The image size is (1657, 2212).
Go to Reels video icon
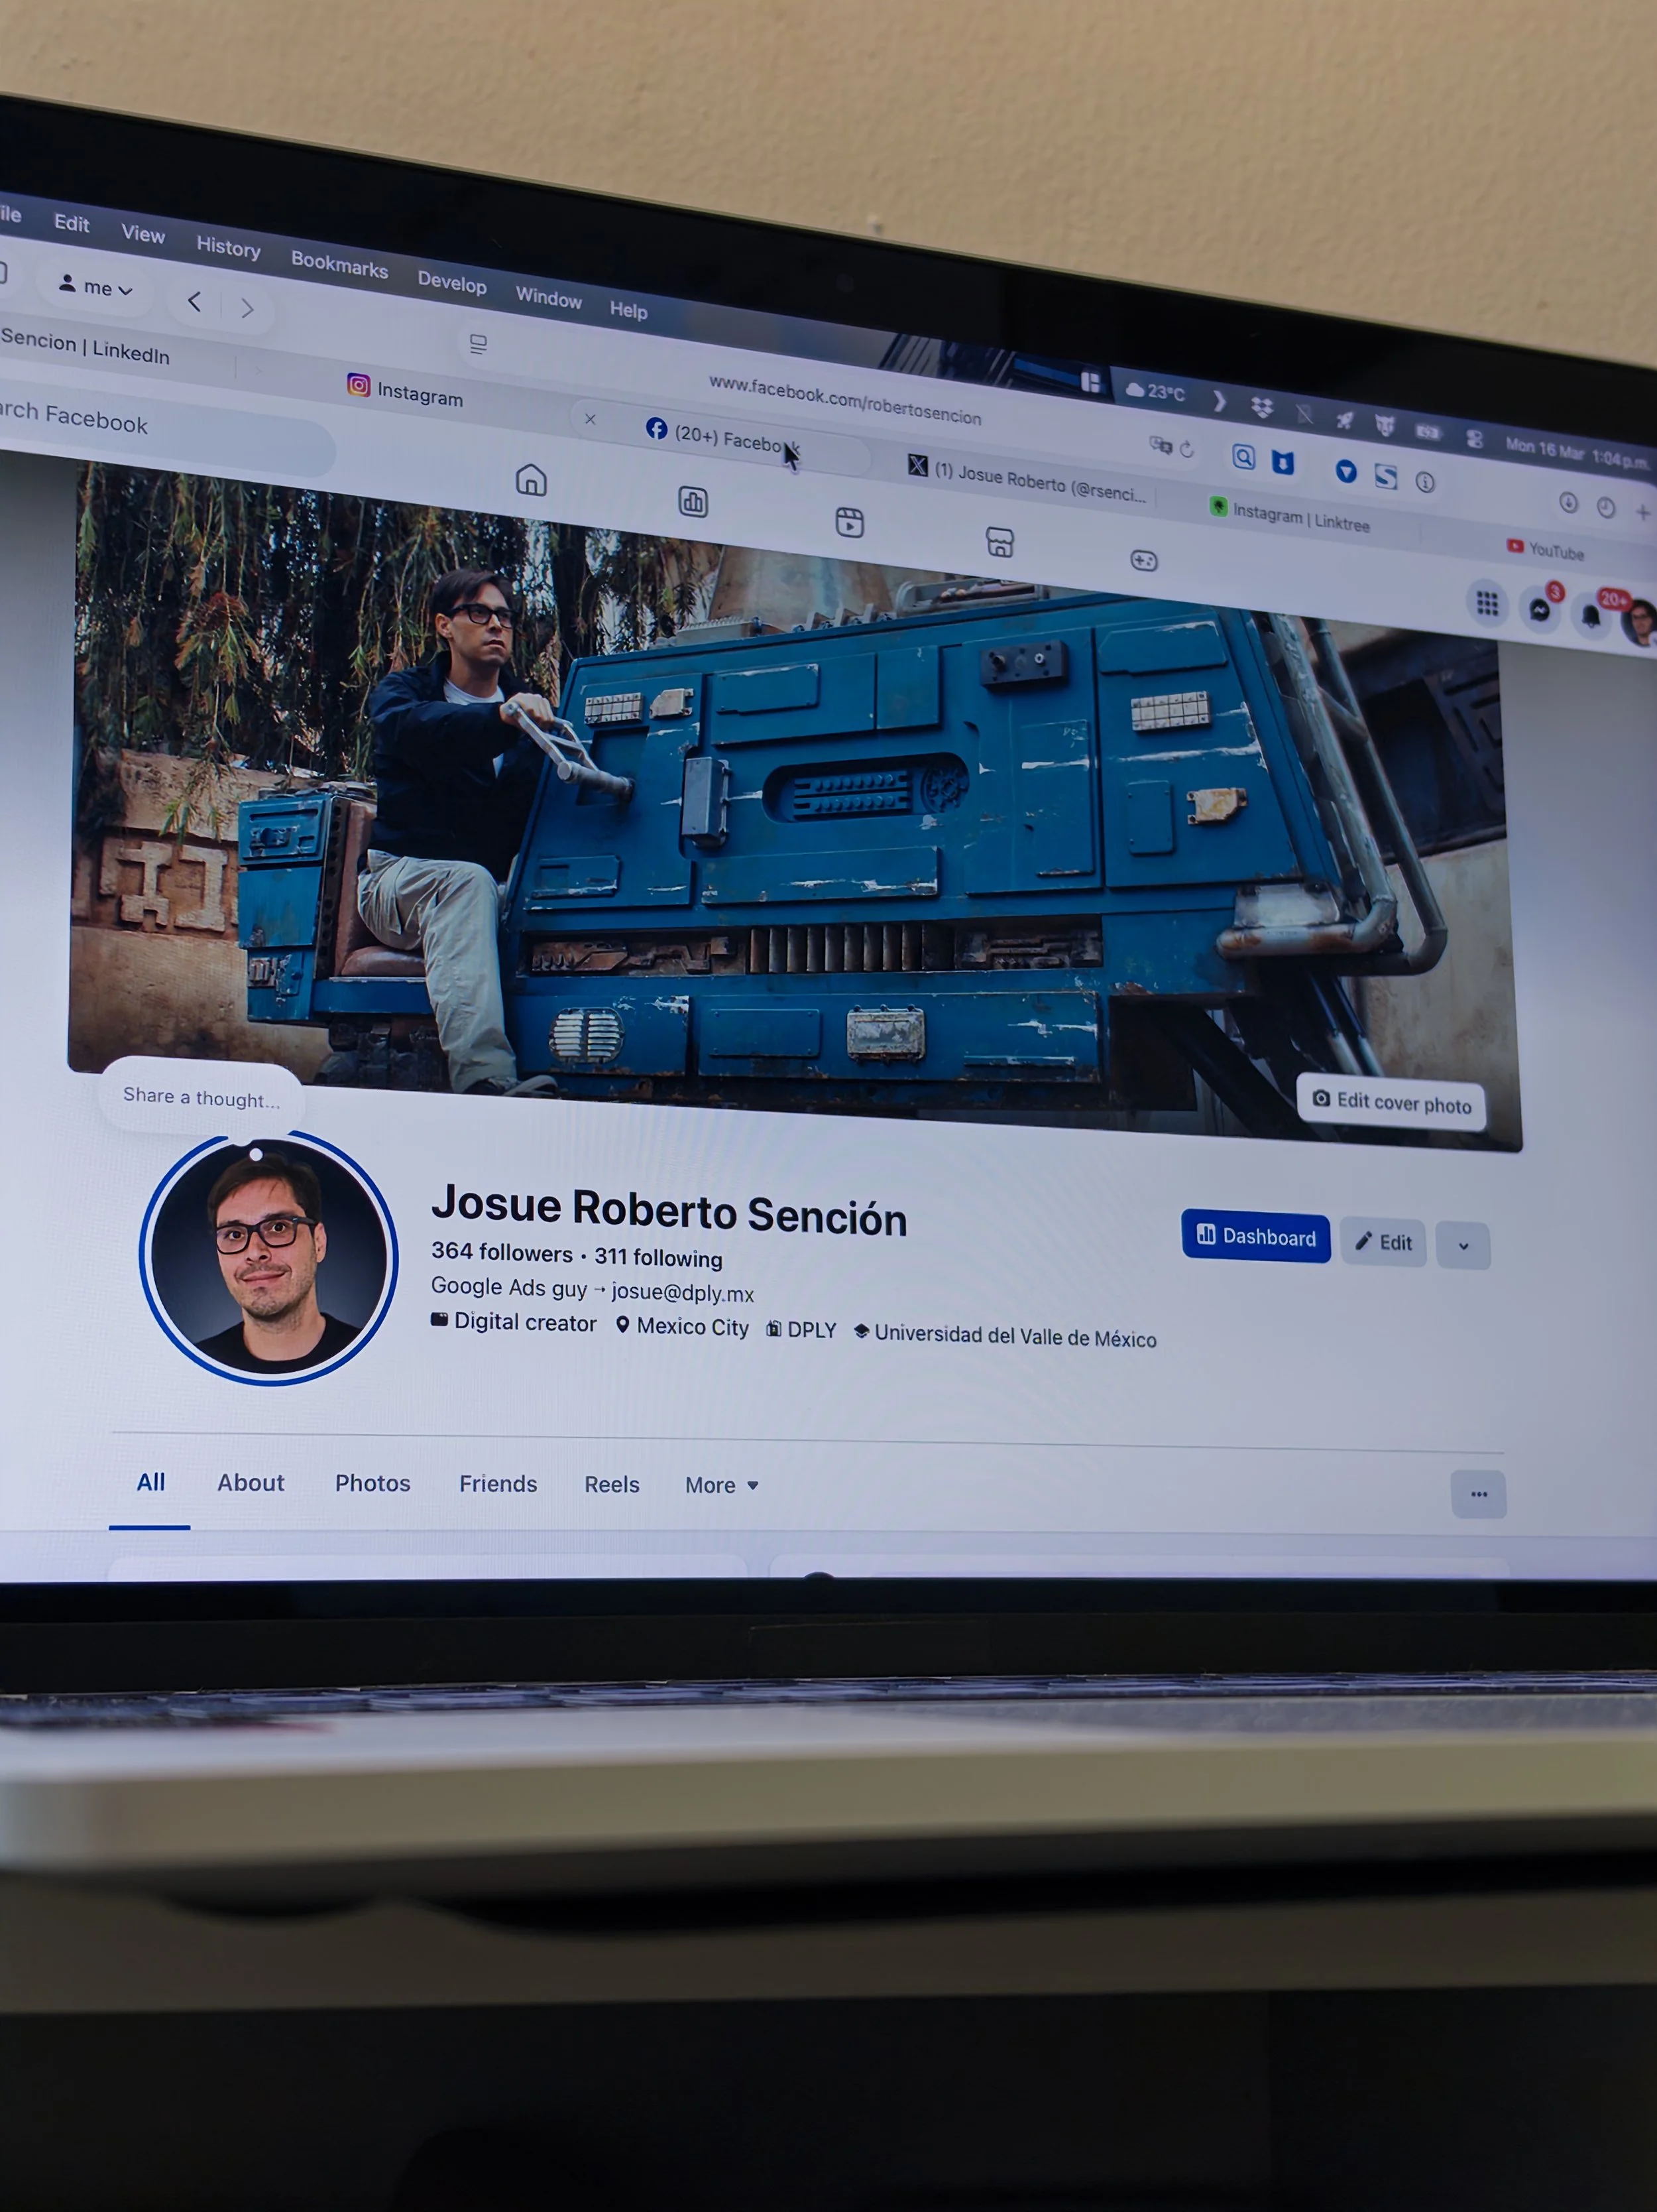coord(848,522)
